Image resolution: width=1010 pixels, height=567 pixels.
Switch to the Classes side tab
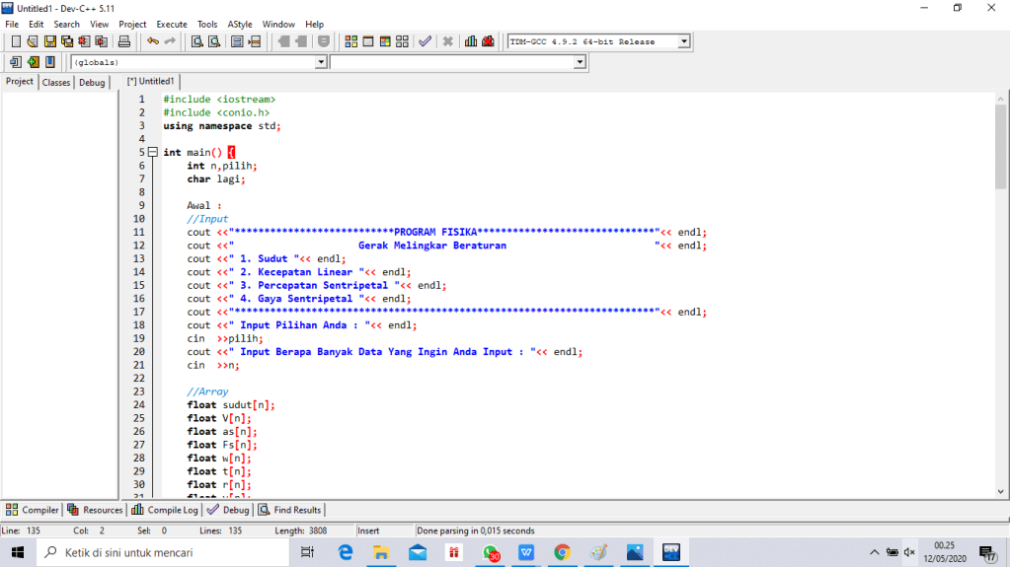coord(56,83)
